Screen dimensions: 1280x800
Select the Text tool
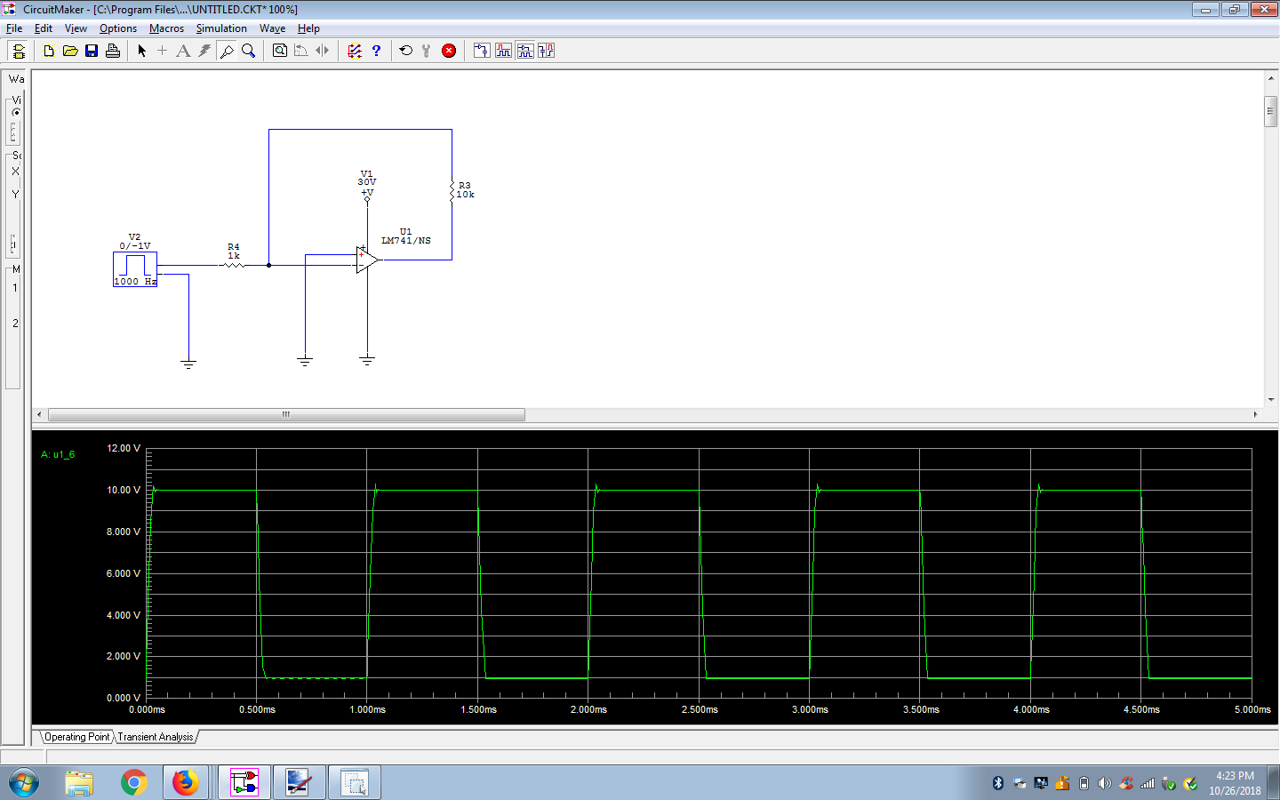(183, 51)
